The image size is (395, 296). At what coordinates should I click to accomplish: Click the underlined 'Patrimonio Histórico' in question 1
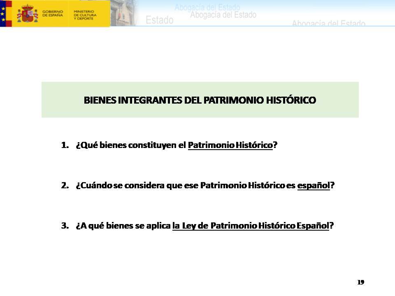230,145
